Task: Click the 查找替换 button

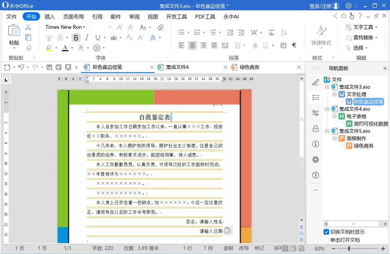Action: click(361, 38)
